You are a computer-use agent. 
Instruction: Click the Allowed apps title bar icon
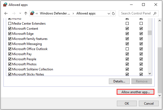[x=5, y=5]
